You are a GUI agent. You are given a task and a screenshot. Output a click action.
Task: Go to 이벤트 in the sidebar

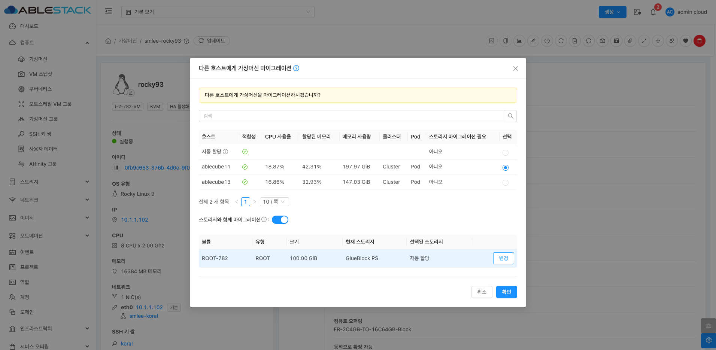27,252
